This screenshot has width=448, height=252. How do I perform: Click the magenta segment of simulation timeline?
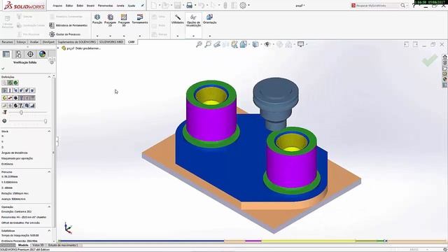pyautogui.click(x=253, y=241)
